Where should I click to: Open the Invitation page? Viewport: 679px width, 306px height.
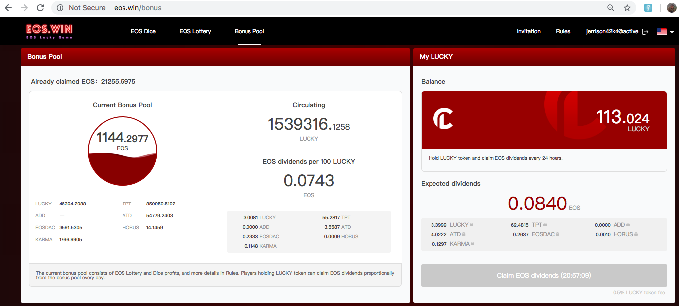point(529,31)
